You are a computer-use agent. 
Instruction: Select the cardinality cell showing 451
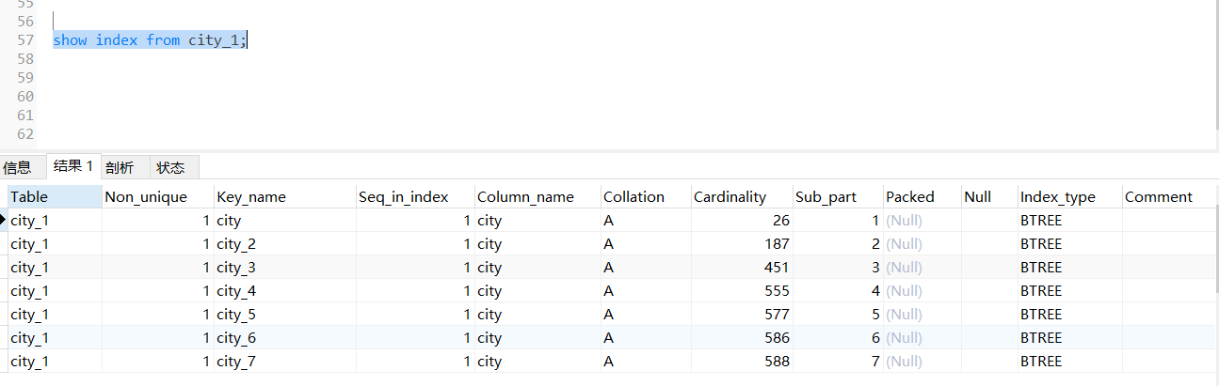coord(740,268)
